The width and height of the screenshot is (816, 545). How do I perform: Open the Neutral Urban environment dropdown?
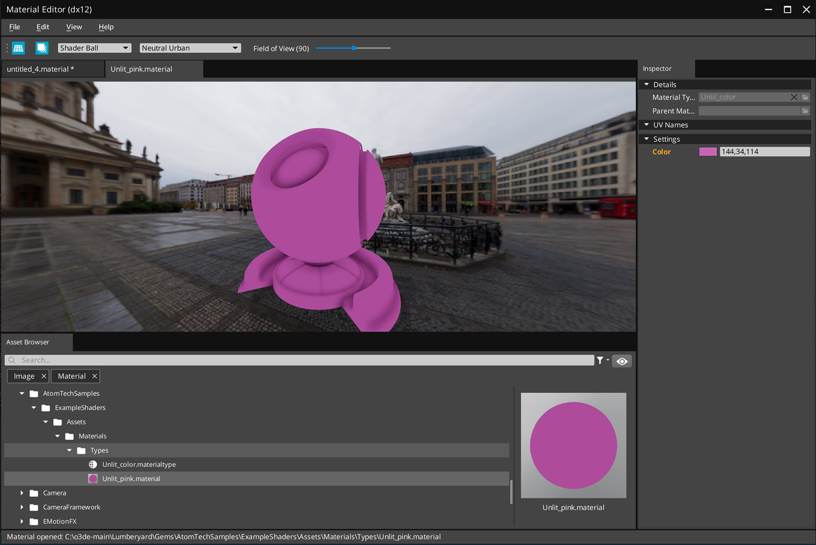[190, 47]
